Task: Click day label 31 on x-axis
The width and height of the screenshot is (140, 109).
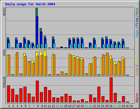Action: (x=131, y=106)
